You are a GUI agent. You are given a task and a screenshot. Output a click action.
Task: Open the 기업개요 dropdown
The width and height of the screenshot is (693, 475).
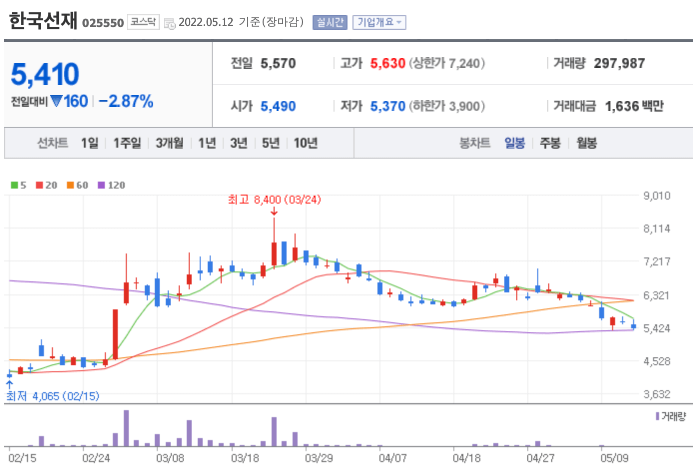[379, 22]
